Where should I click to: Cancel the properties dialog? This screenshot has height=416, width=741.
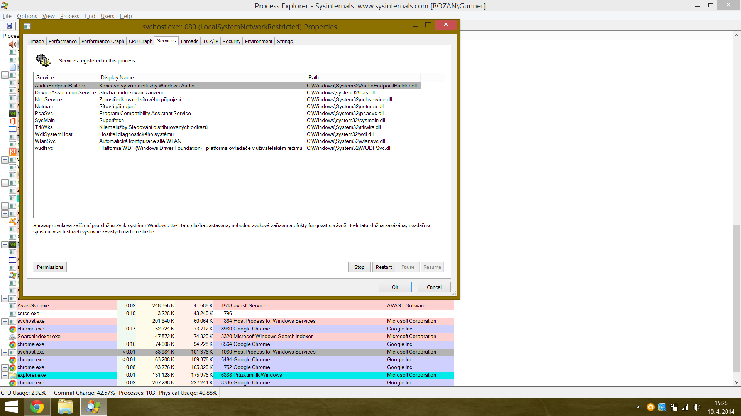434,287
